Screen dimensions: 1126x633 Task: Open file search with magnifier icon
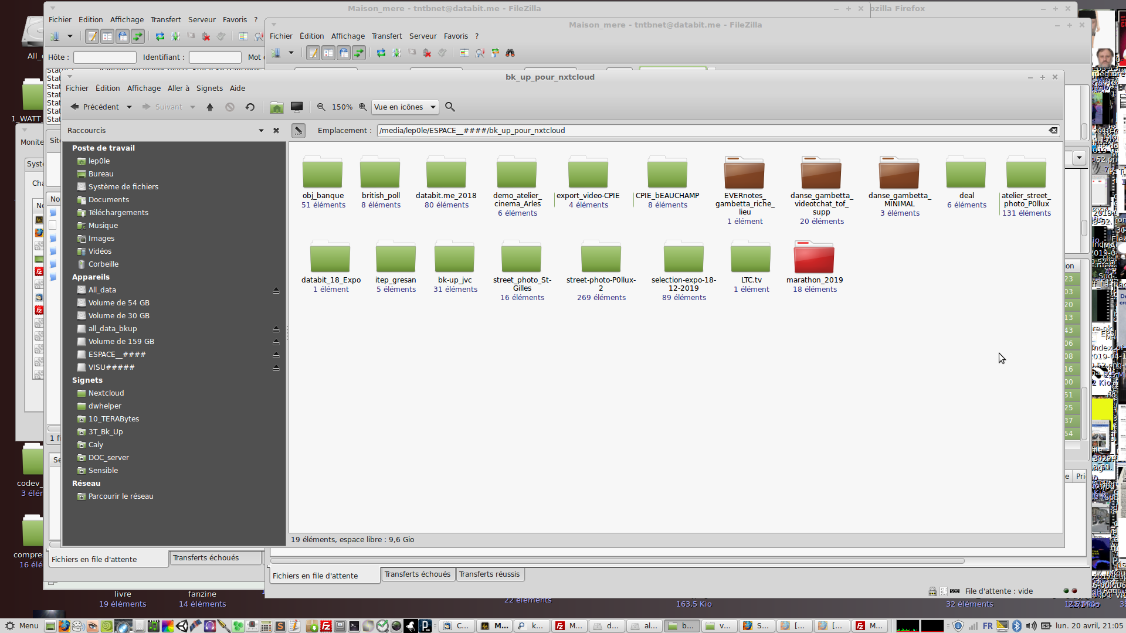(x=450, y=107)
